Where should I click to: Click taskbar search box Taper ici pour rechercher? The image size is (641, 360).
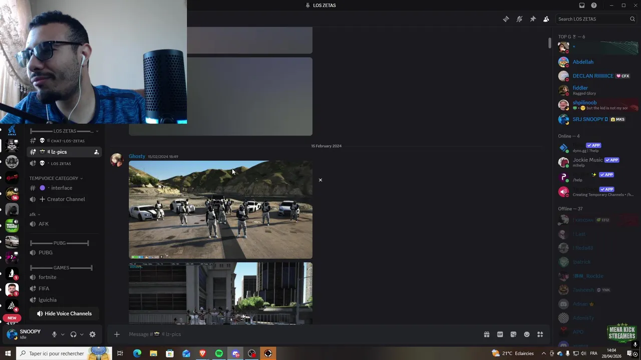(x=64, y=353)
